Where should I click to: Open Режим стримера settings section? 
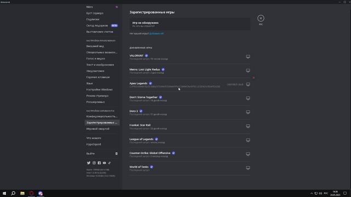tap(102, 96)
